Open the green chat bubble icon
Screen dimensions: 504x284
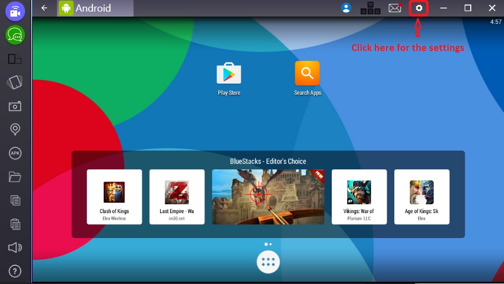(x=15, y=35)
